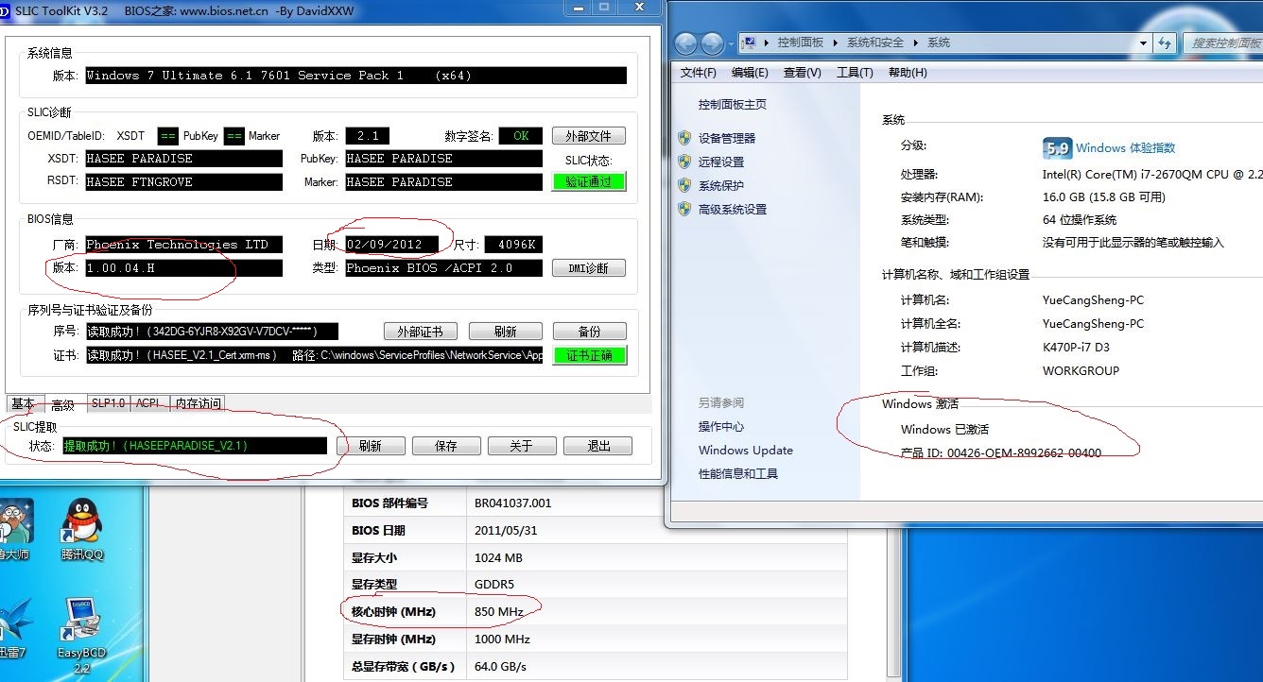This screenshot has height=682, width=1263.
Task: Click the 850 MHz core clock value
Action: pyautogui.click(x=499, y=611)
